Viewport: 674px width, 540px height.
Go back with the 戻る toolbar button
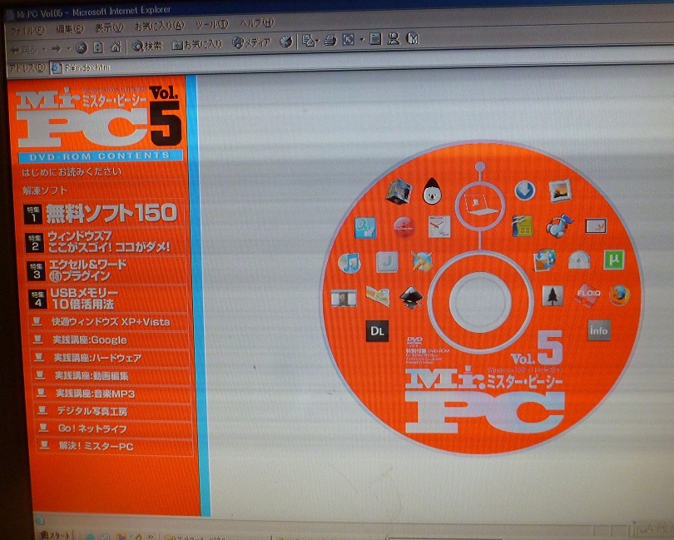pyautogui.click(x=25, y=50)
